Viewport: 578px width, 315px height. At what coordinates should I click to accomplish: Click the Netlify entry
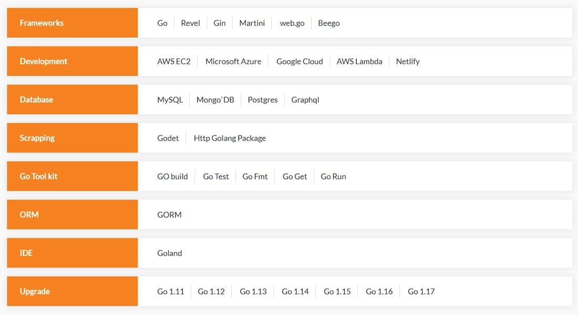(408, 61)
